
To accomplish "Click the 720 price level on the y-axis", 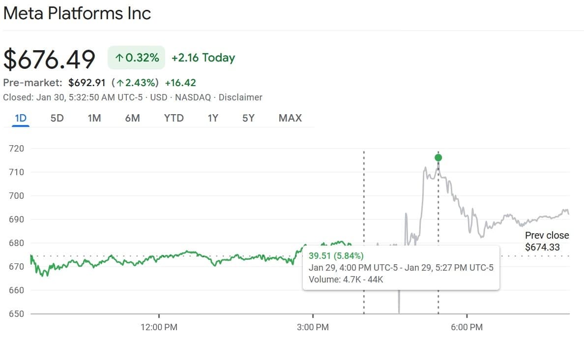I will pyautogui.click(x=16, y=148).
